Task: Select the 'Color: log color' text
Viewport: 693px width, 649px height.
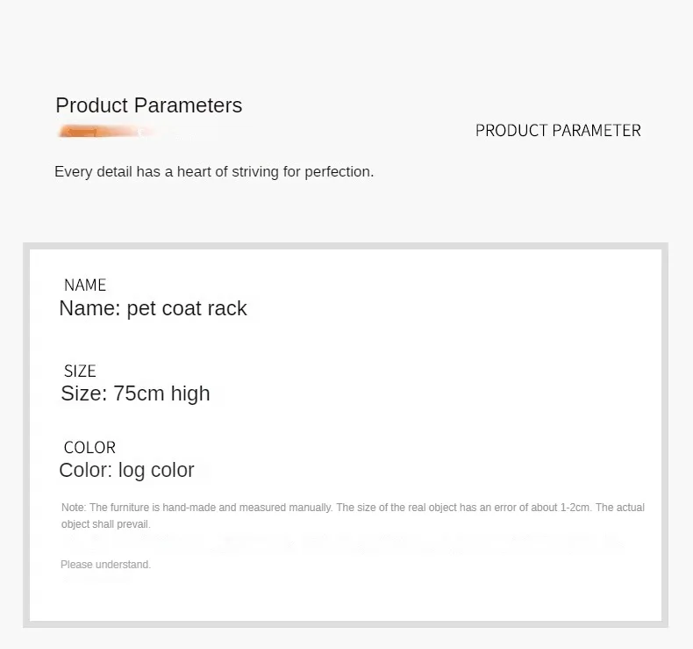Action: tap(127, 470)
